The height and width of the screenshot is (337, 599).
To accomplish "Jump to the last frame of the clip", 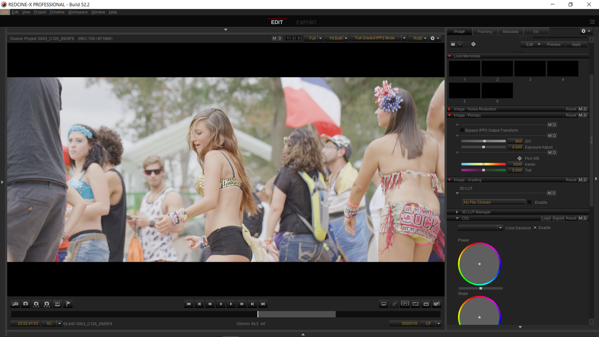I will click(263, 304).
